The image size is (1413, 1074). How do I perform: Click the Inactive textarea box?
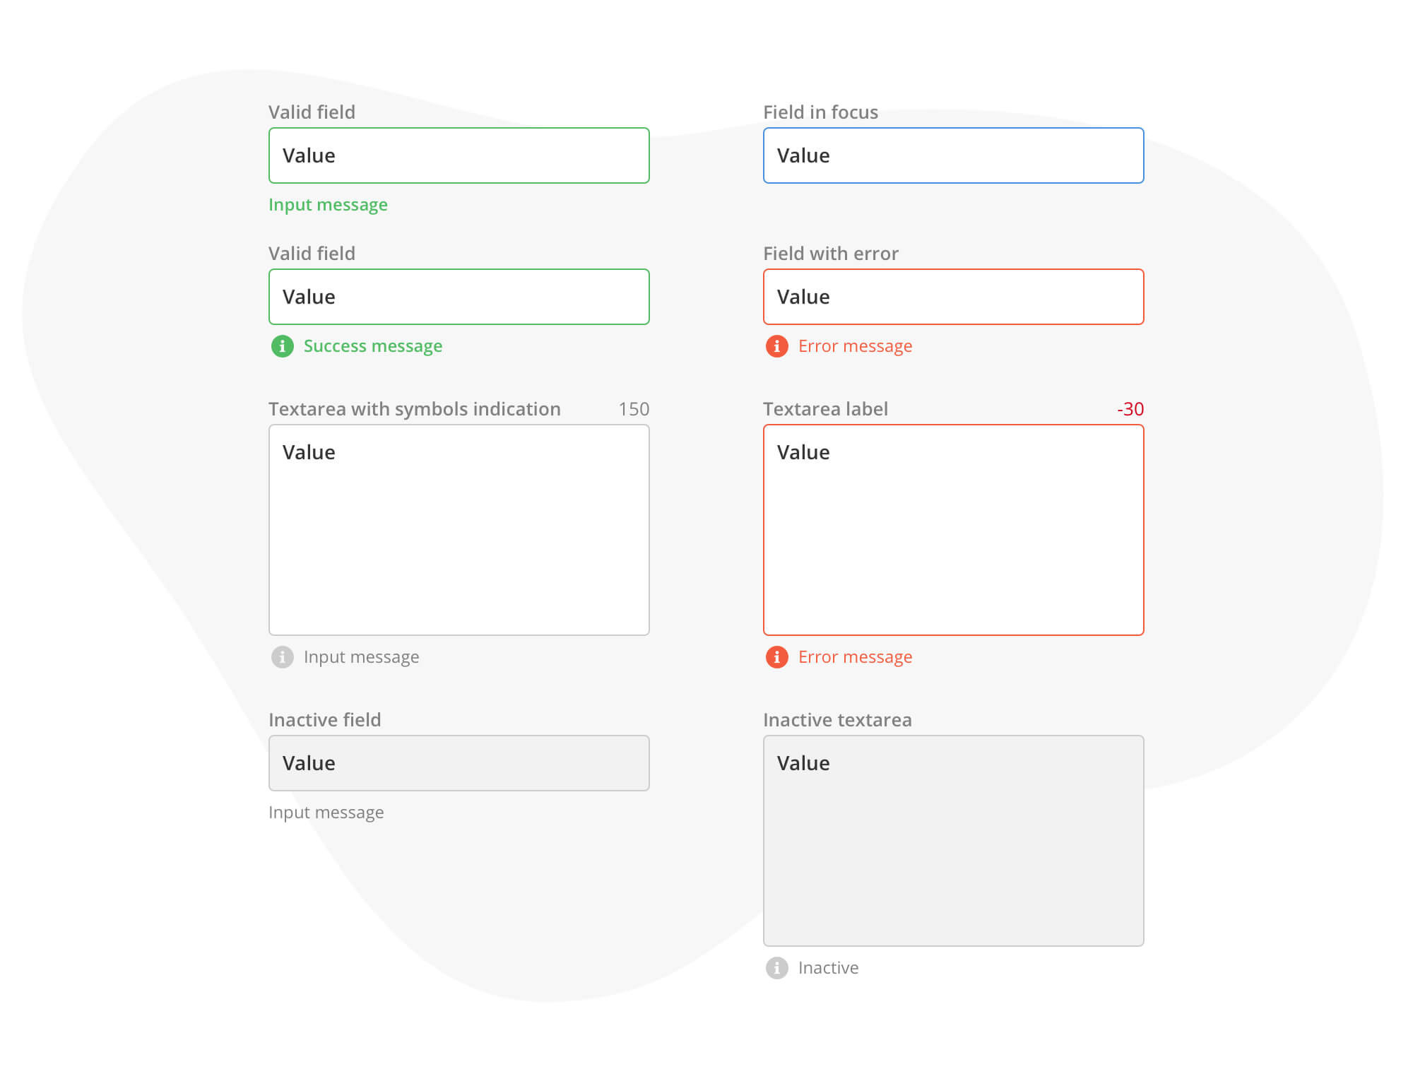coord(953,841)
